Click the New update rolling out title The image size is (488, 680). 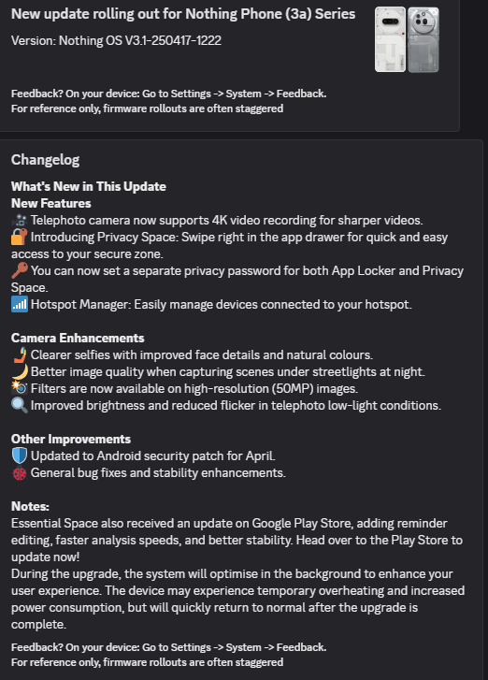coord(183,14)
